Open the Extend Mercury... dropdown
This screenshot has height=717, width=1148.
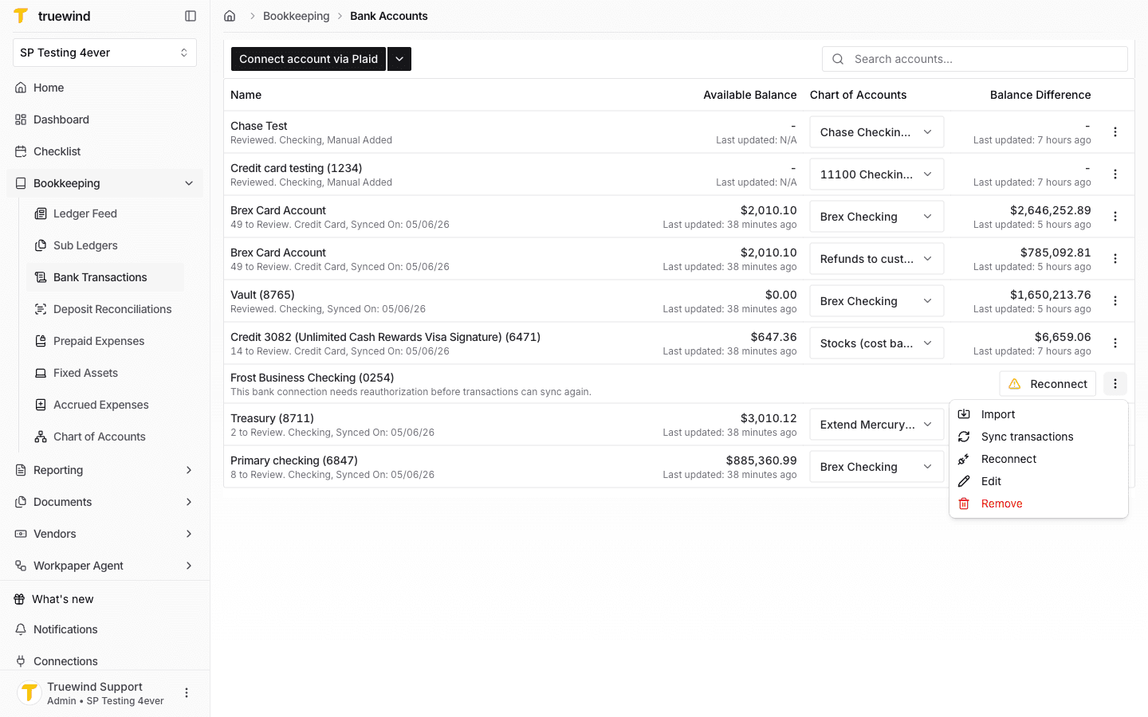876,425
